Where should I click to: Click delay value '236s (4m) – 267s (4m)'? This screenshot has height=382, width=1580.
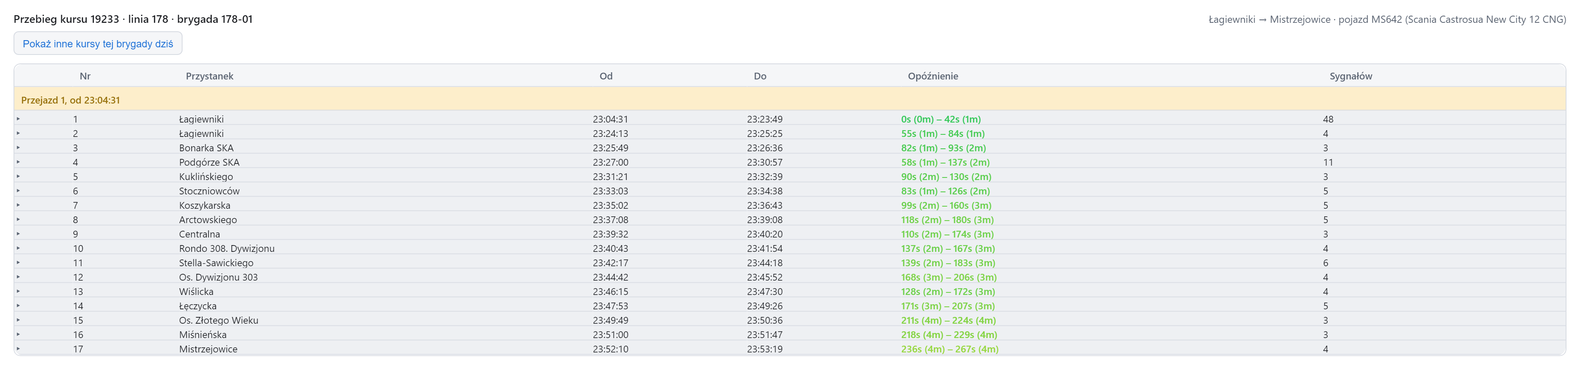pyautogui.click(x=949, y=349)
